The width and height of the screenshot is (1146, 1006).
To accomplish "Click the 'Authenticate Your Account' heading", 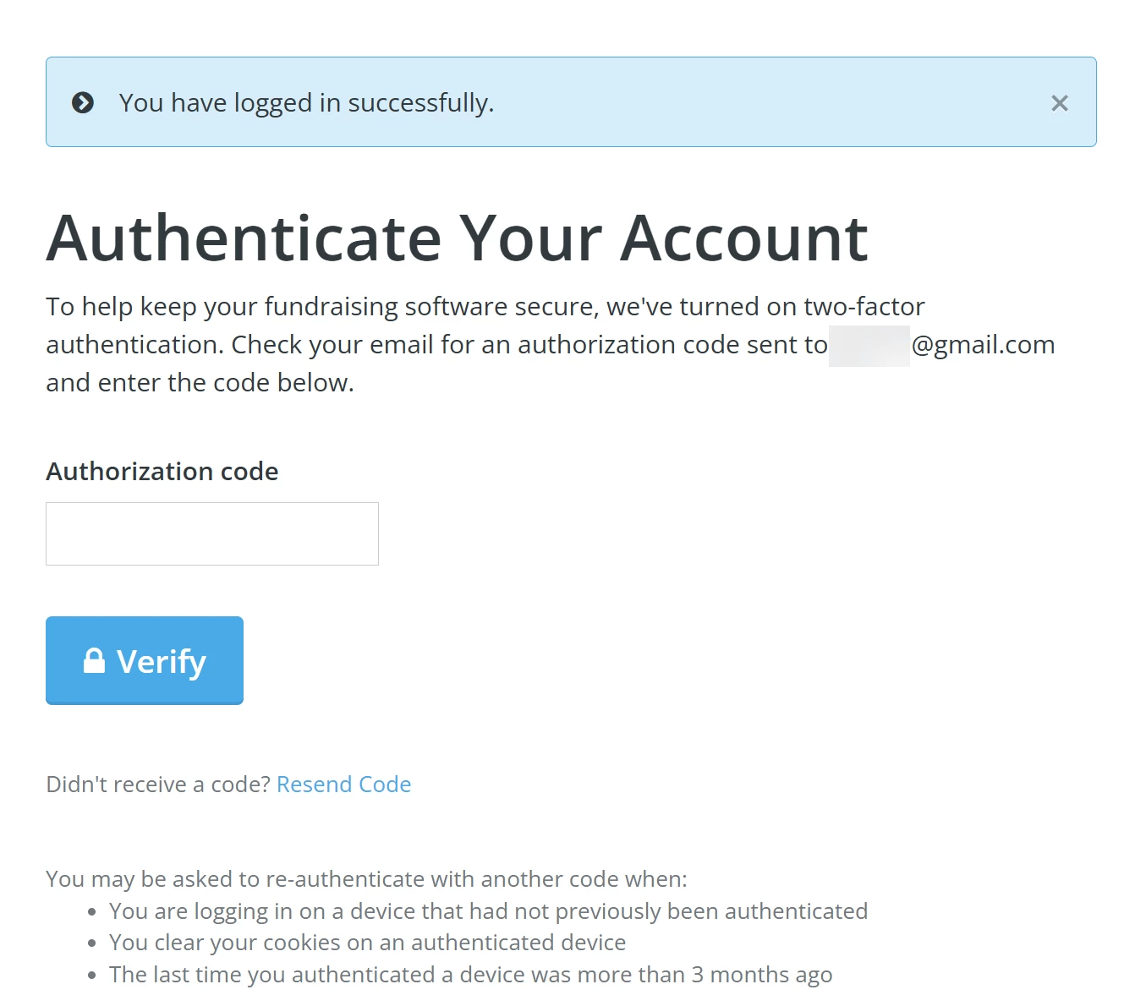I will [x=457, y=238].
